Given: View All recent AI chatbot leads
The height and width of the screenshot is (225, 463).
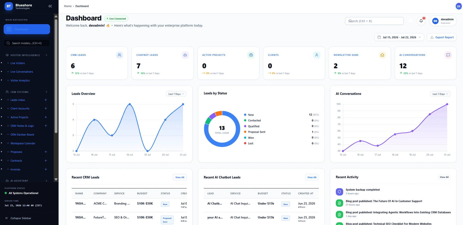Looking at the screenshot, I should pyautogui.click(x=312, y=177).
